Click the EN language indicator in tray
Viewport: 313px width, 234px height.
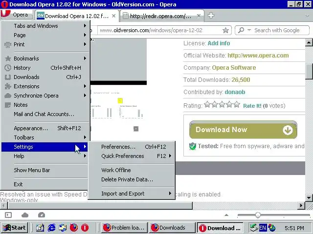coord(263,228)
